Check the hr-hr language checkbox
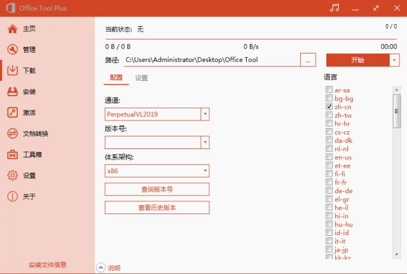The width and height of the screenshot is (407, 274). (329, 123)
